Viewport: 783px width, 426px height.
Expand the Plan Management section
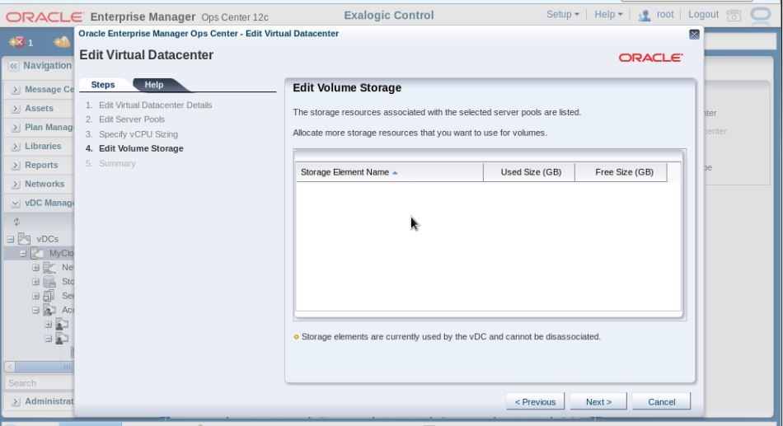pyautogui.click(x=16, y=128)
